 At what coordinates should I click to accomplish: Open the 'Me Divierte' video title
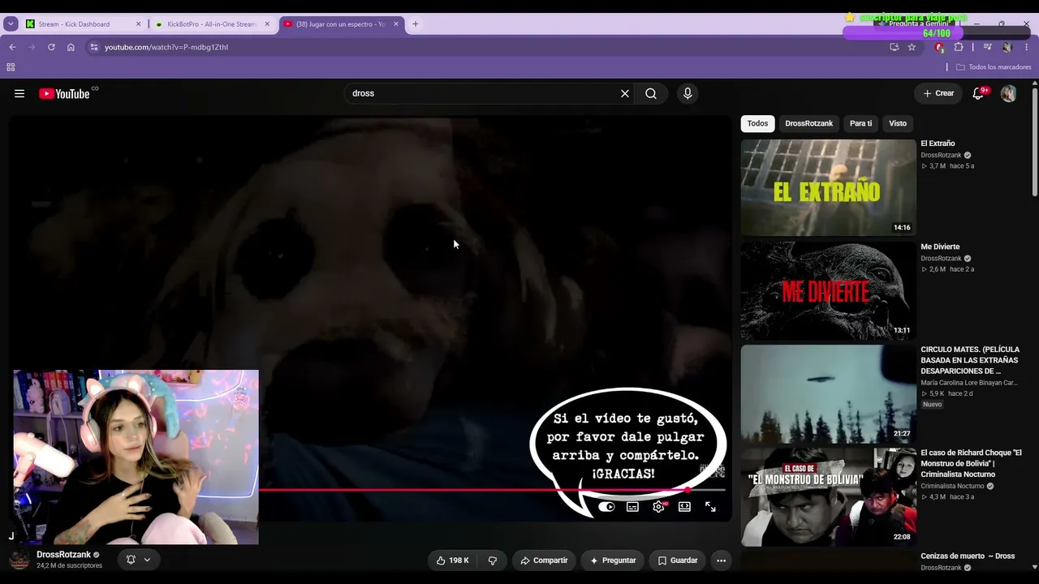tap(940, 247)
